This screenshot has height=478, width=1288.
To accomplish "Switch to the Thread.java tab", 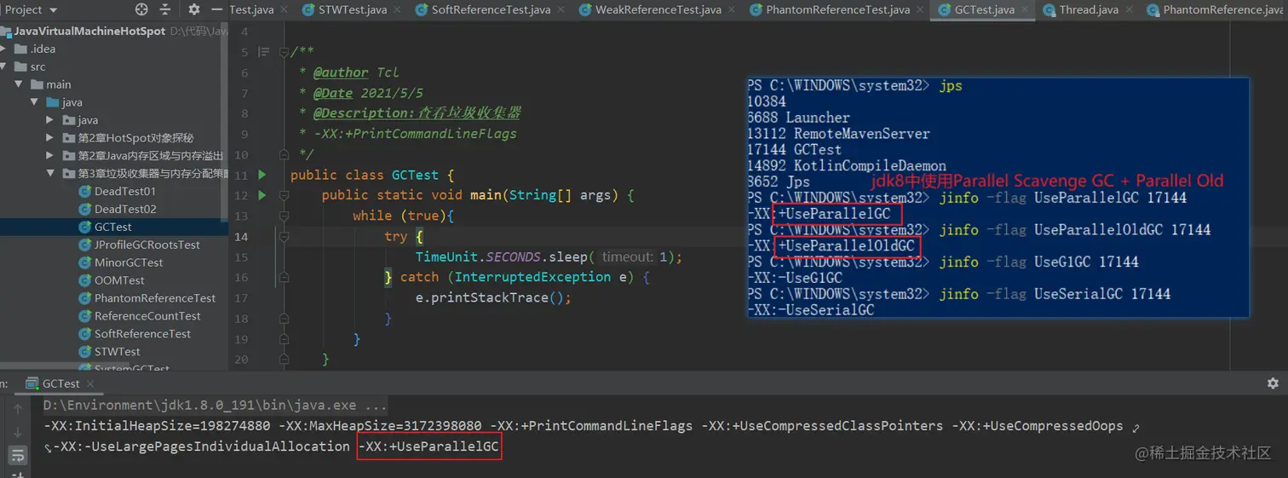I will pos(1088,10).
